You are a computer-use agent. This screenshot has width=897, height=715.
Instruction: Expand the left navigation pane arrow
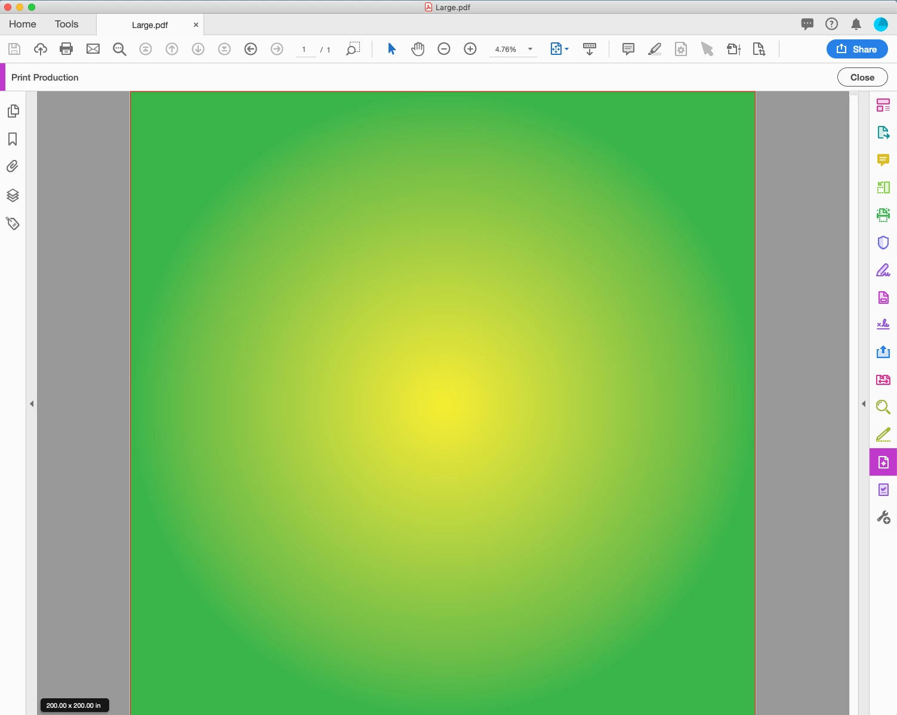click(32, 404)
